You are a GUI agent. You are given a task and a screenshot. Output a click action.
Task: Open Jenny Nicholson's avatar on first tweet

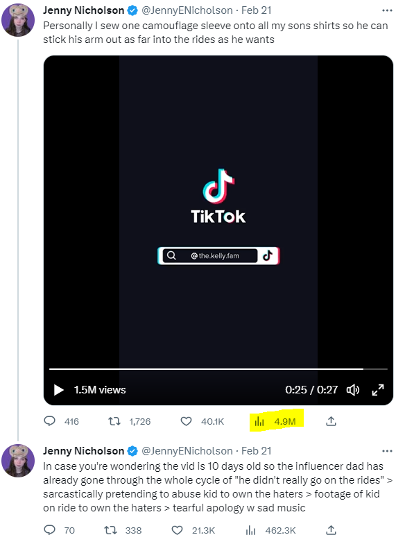point(18,20)
